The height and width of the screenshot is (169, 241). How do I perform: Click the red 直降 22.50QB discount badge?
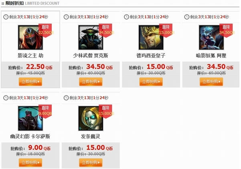(x=45, y=30)
